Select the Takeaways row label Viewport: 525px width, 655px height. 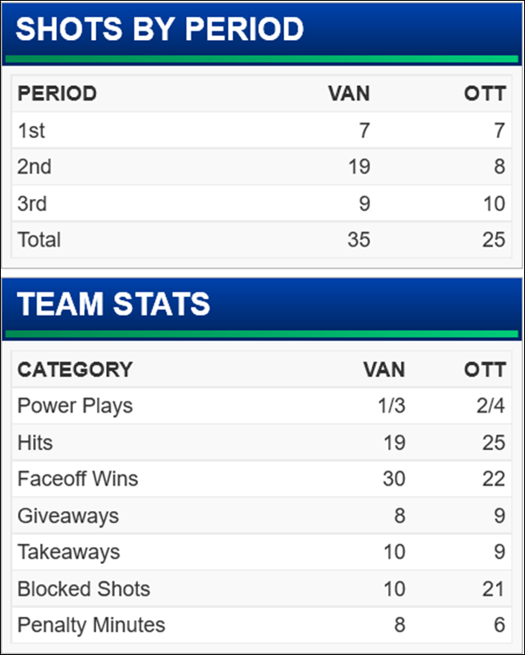68,552
